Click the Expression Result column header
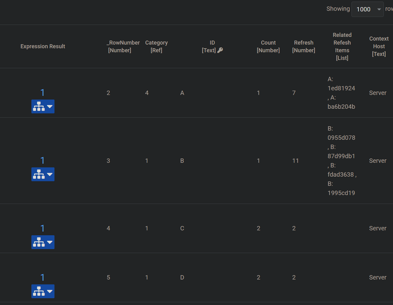 (x=43, y=46)
